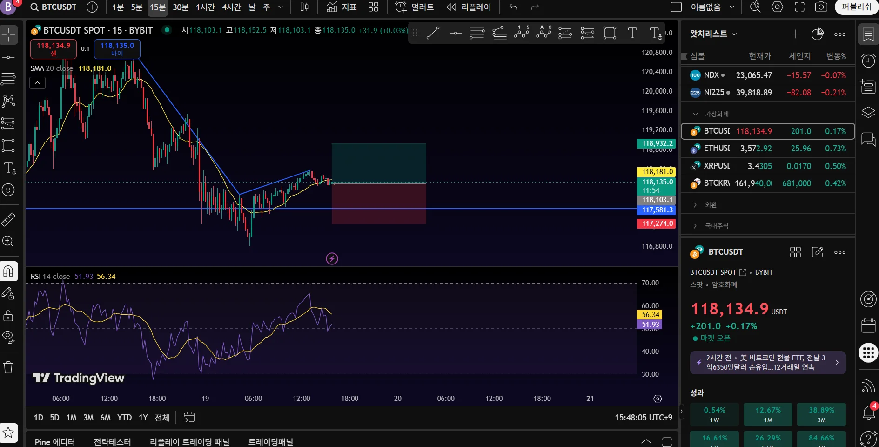879x447 pixels.
Task: Open the time axis settings gear
Action: 658,399
